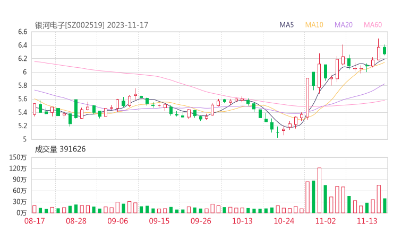Click the 5.4 price axis value
This screenshot has width=393, height=233.
click(22, 112)
